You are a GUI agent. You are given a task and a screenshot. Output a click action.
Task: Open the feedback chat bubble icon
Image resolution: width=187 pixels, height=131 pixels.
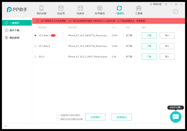pos(175,117)
